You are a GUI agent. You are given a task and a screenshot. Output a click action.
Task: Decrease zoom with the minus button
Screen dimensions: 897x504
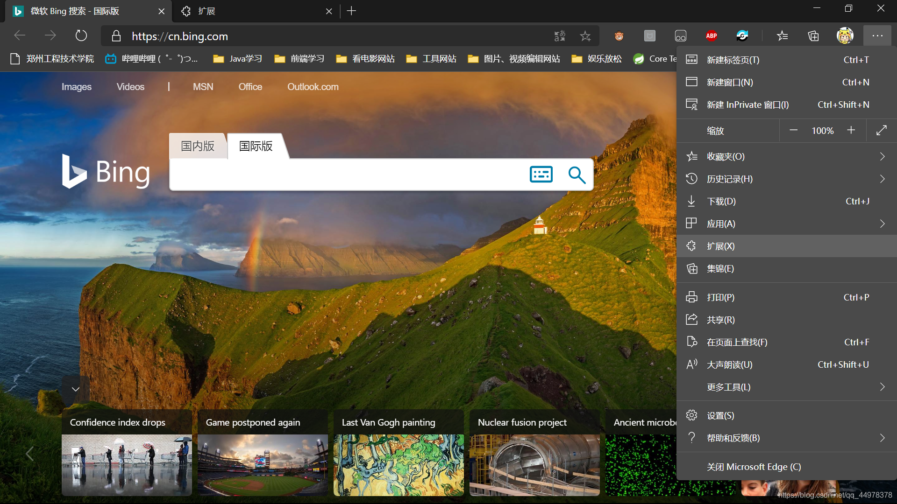[x=793, y=131]
